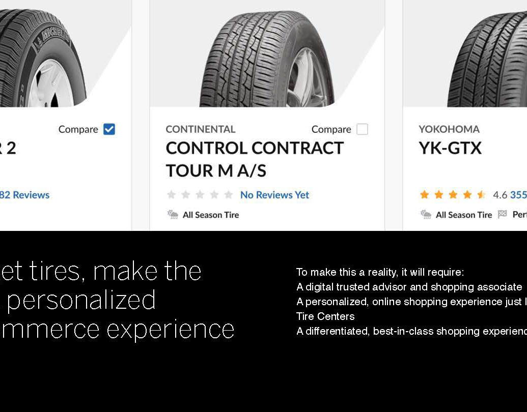Click the All Season weather icon on Continental card
The width and height of the screenshot is (527, 412).
pyautogui.click(x=173, y=214)
